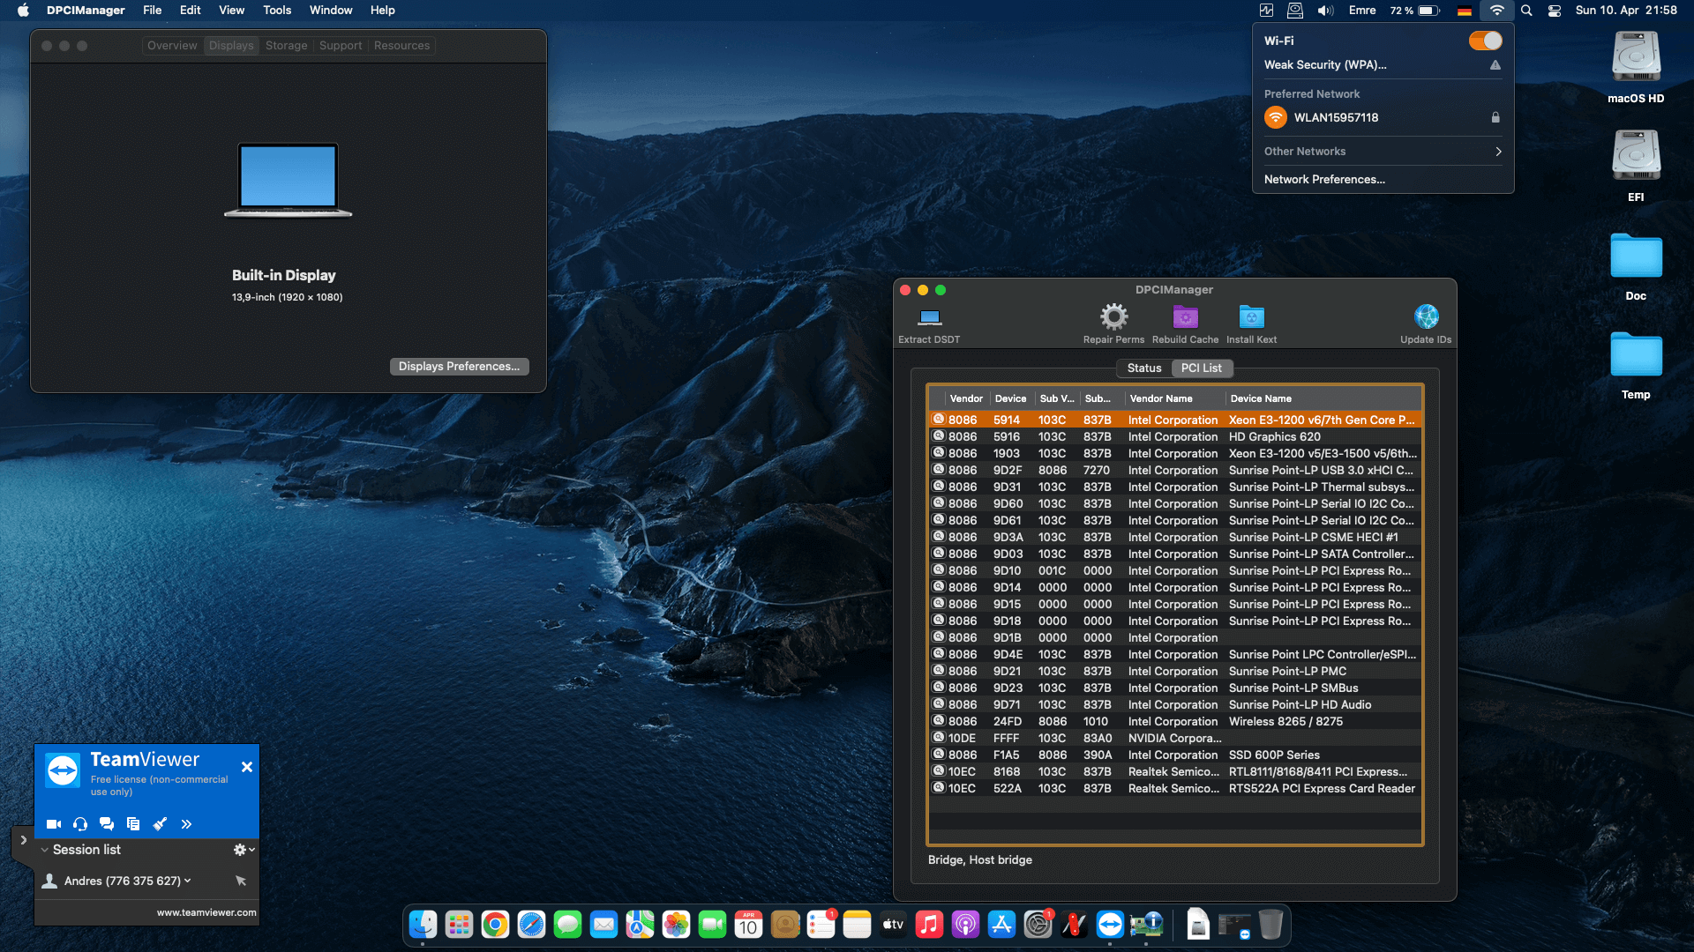Click the Wi-Fi icon in menu bar
Screen dimensions: 1694x952
click(1497, 11)
